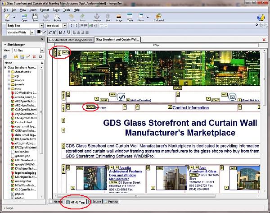Toggle align right button
The image size is (270, 213).
coord(83,32)
